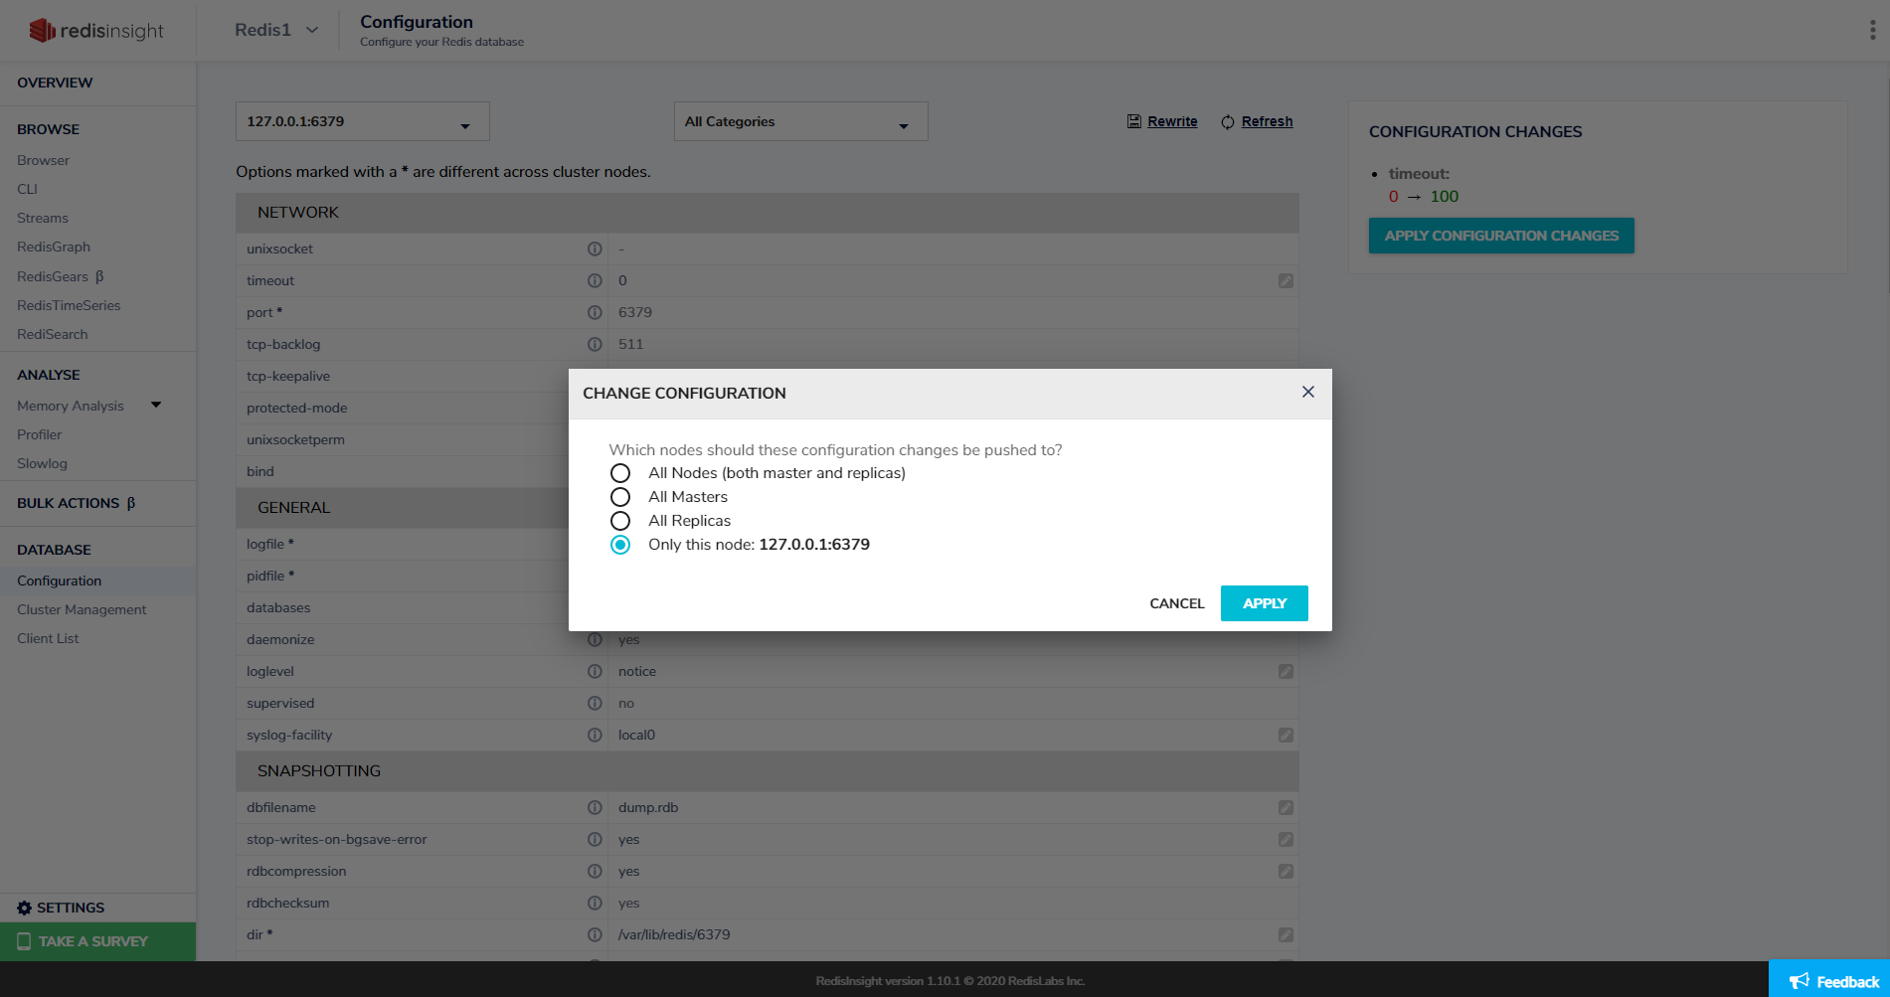Open Profiler in the sidebar
This screenshot has height=997, width=1890.
point(40,434)
